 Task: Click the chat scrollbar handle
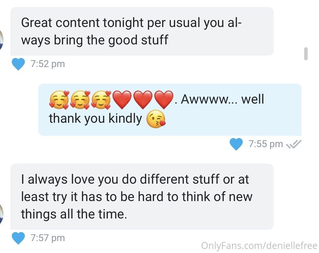pos(306,54)
